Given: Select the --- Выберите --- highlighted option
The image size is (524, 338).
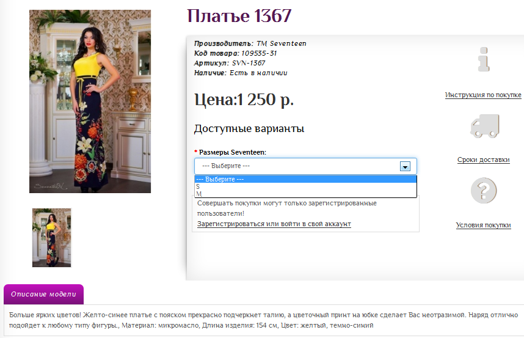Looking at the screenshot, I should coord(305,179).
